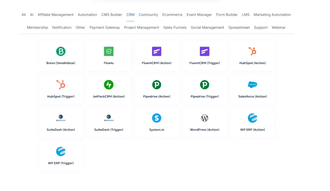Click the Salesforce (Action) label text

[253, 96]
